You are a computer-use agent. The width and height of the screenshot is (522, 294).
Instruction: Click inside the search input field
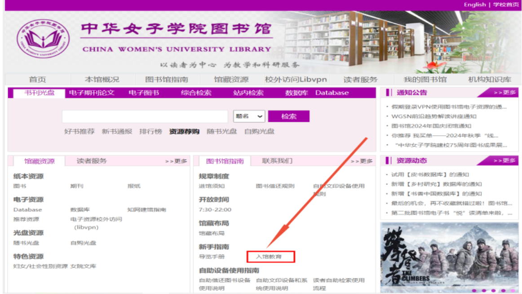click(144, 116)
